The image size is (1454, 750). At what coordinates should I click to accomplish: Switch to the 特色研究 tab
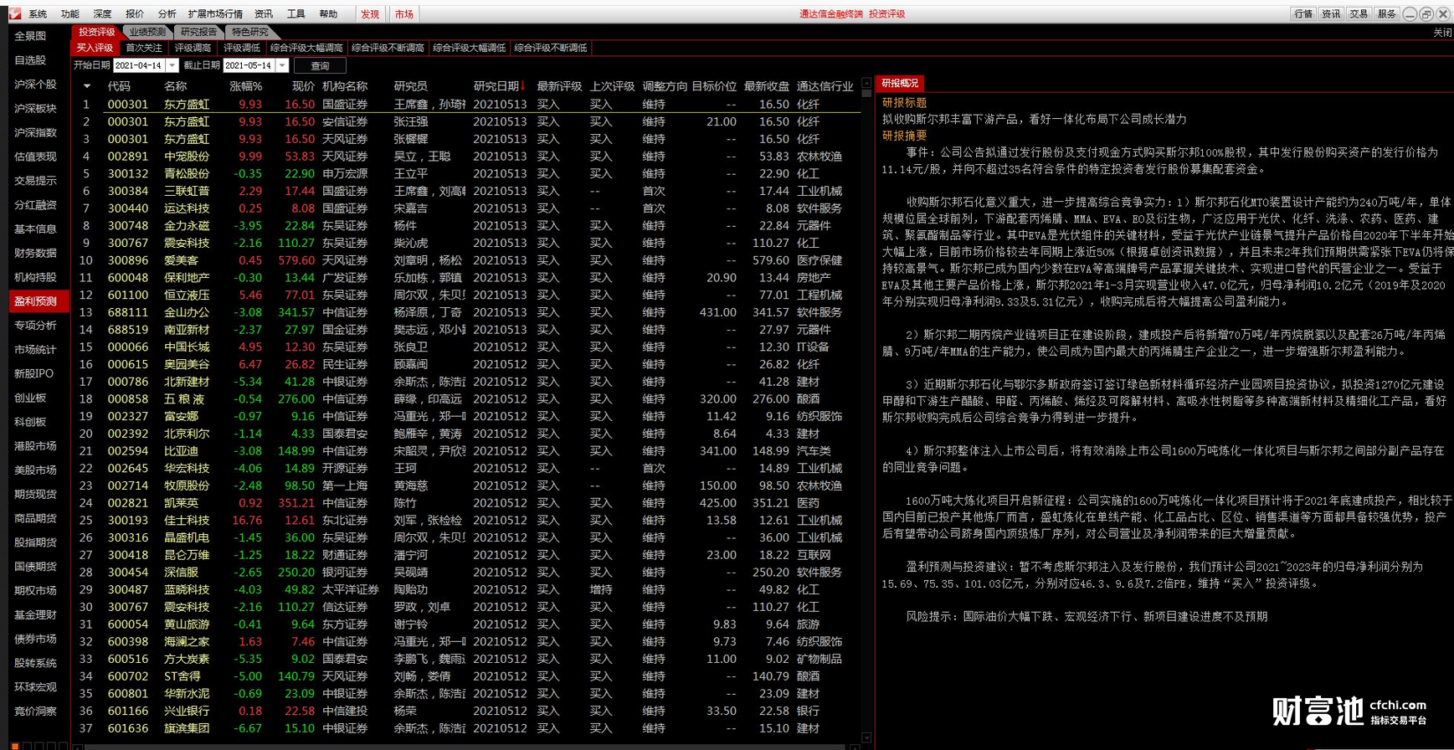pos(250,32)
